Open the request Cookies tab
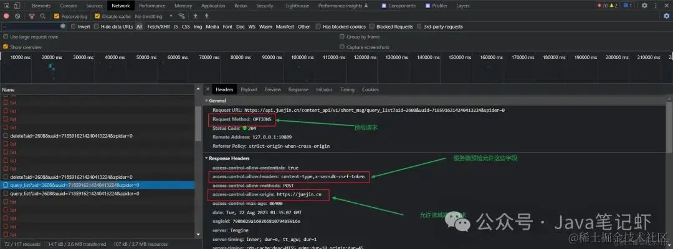673x249 pixels. point(370,89)
